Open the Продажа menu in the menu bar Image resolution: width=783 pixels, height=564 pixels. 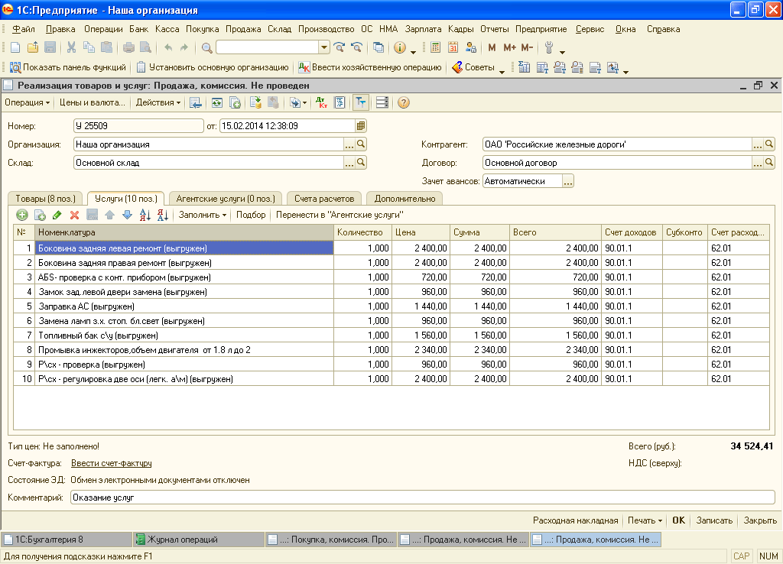point(244,29)
